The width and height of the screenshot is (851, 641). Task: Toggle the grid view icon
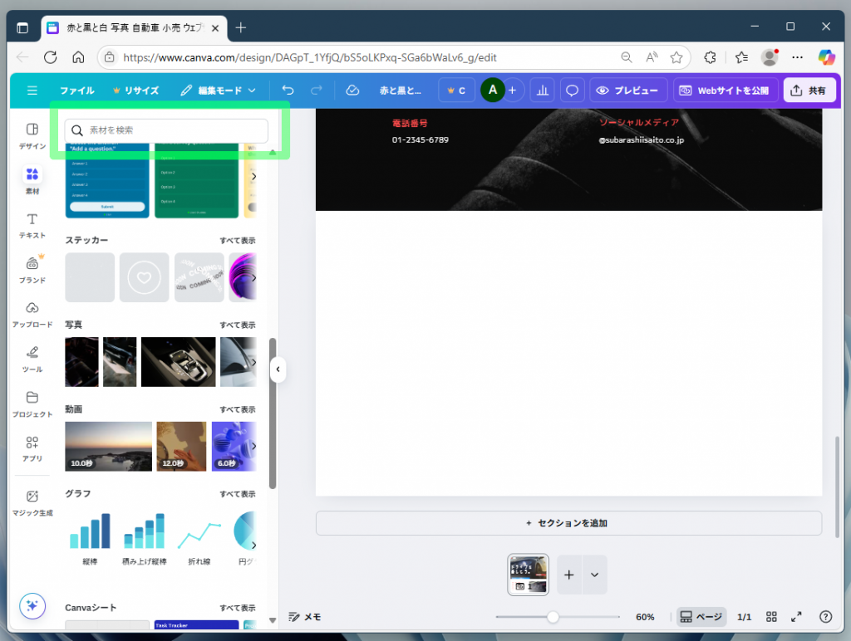click(x=771, y=617)
